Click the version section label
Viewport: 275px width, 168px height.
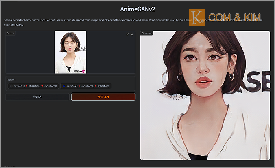coord(11,80)
